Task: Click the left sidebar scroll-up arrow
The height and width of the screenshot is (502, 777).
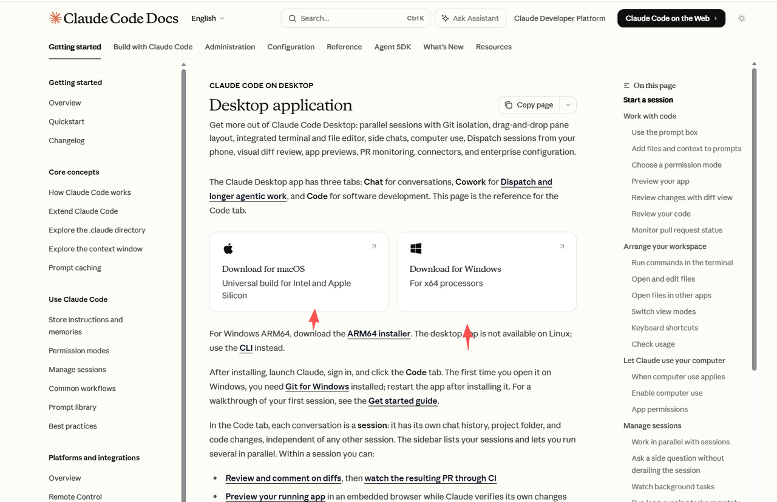Action: click(x=183, y=64)
